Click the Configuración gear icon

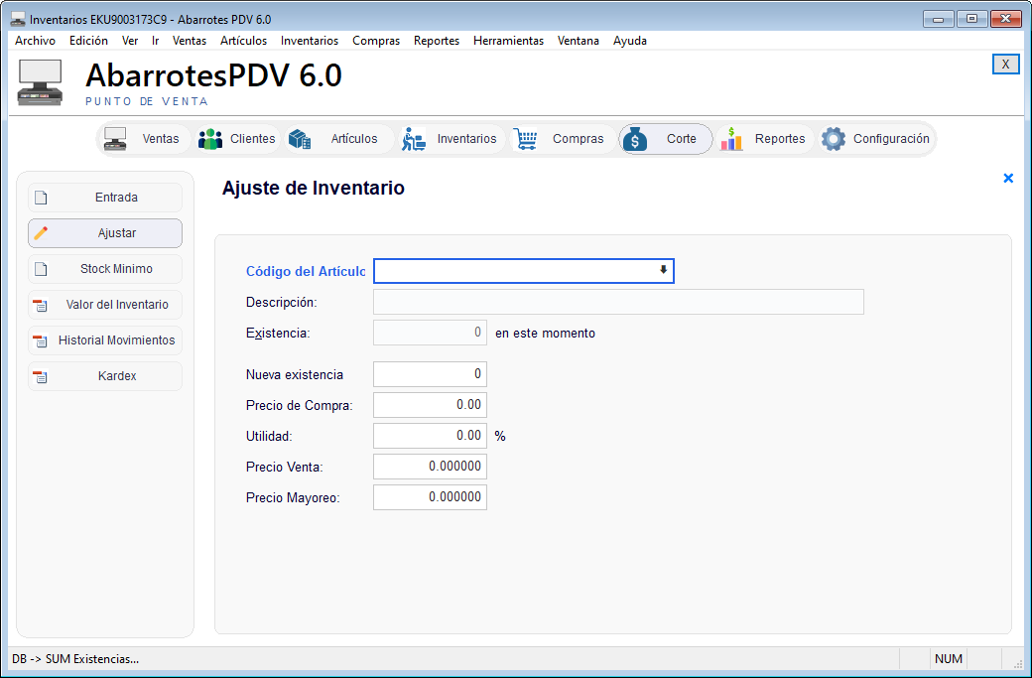coord(834,139)
